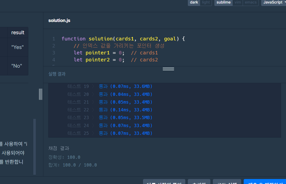Click the 채점 결과 heading
Image resolution: width=286 pixels, height=184 pixels.
pyautogui.click(x=59, y=148)
